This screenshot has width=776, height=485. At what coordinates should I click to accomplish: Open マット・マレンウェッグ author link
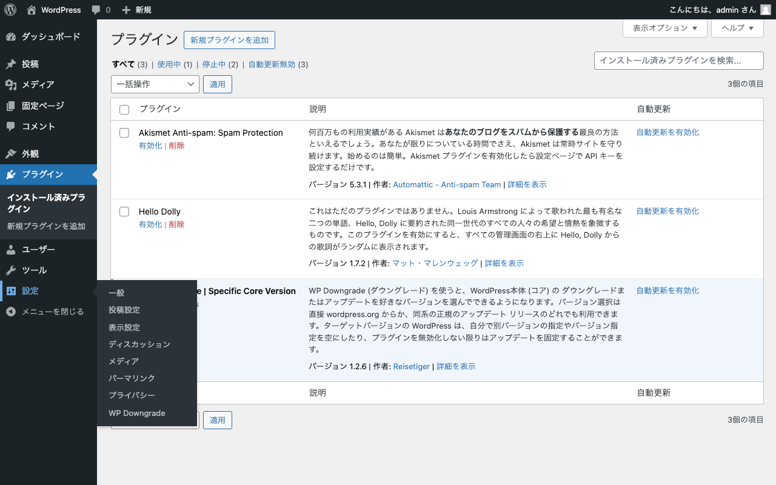pyautogui.click(x=435, y=263)
